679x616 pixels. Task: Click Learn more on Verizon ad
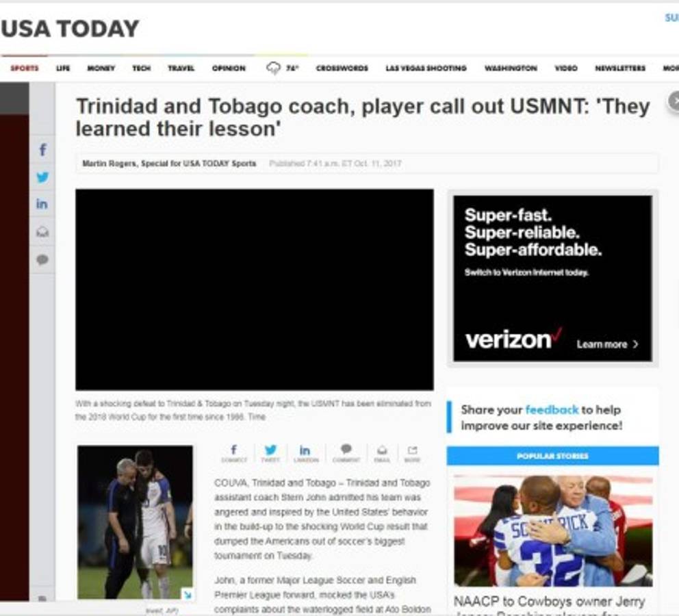click(x=607, y=344)
